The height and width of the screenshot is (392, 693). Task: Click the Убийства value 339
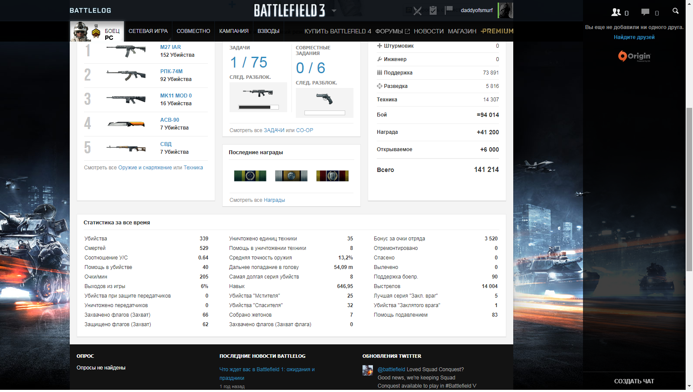tap(204, 239)
